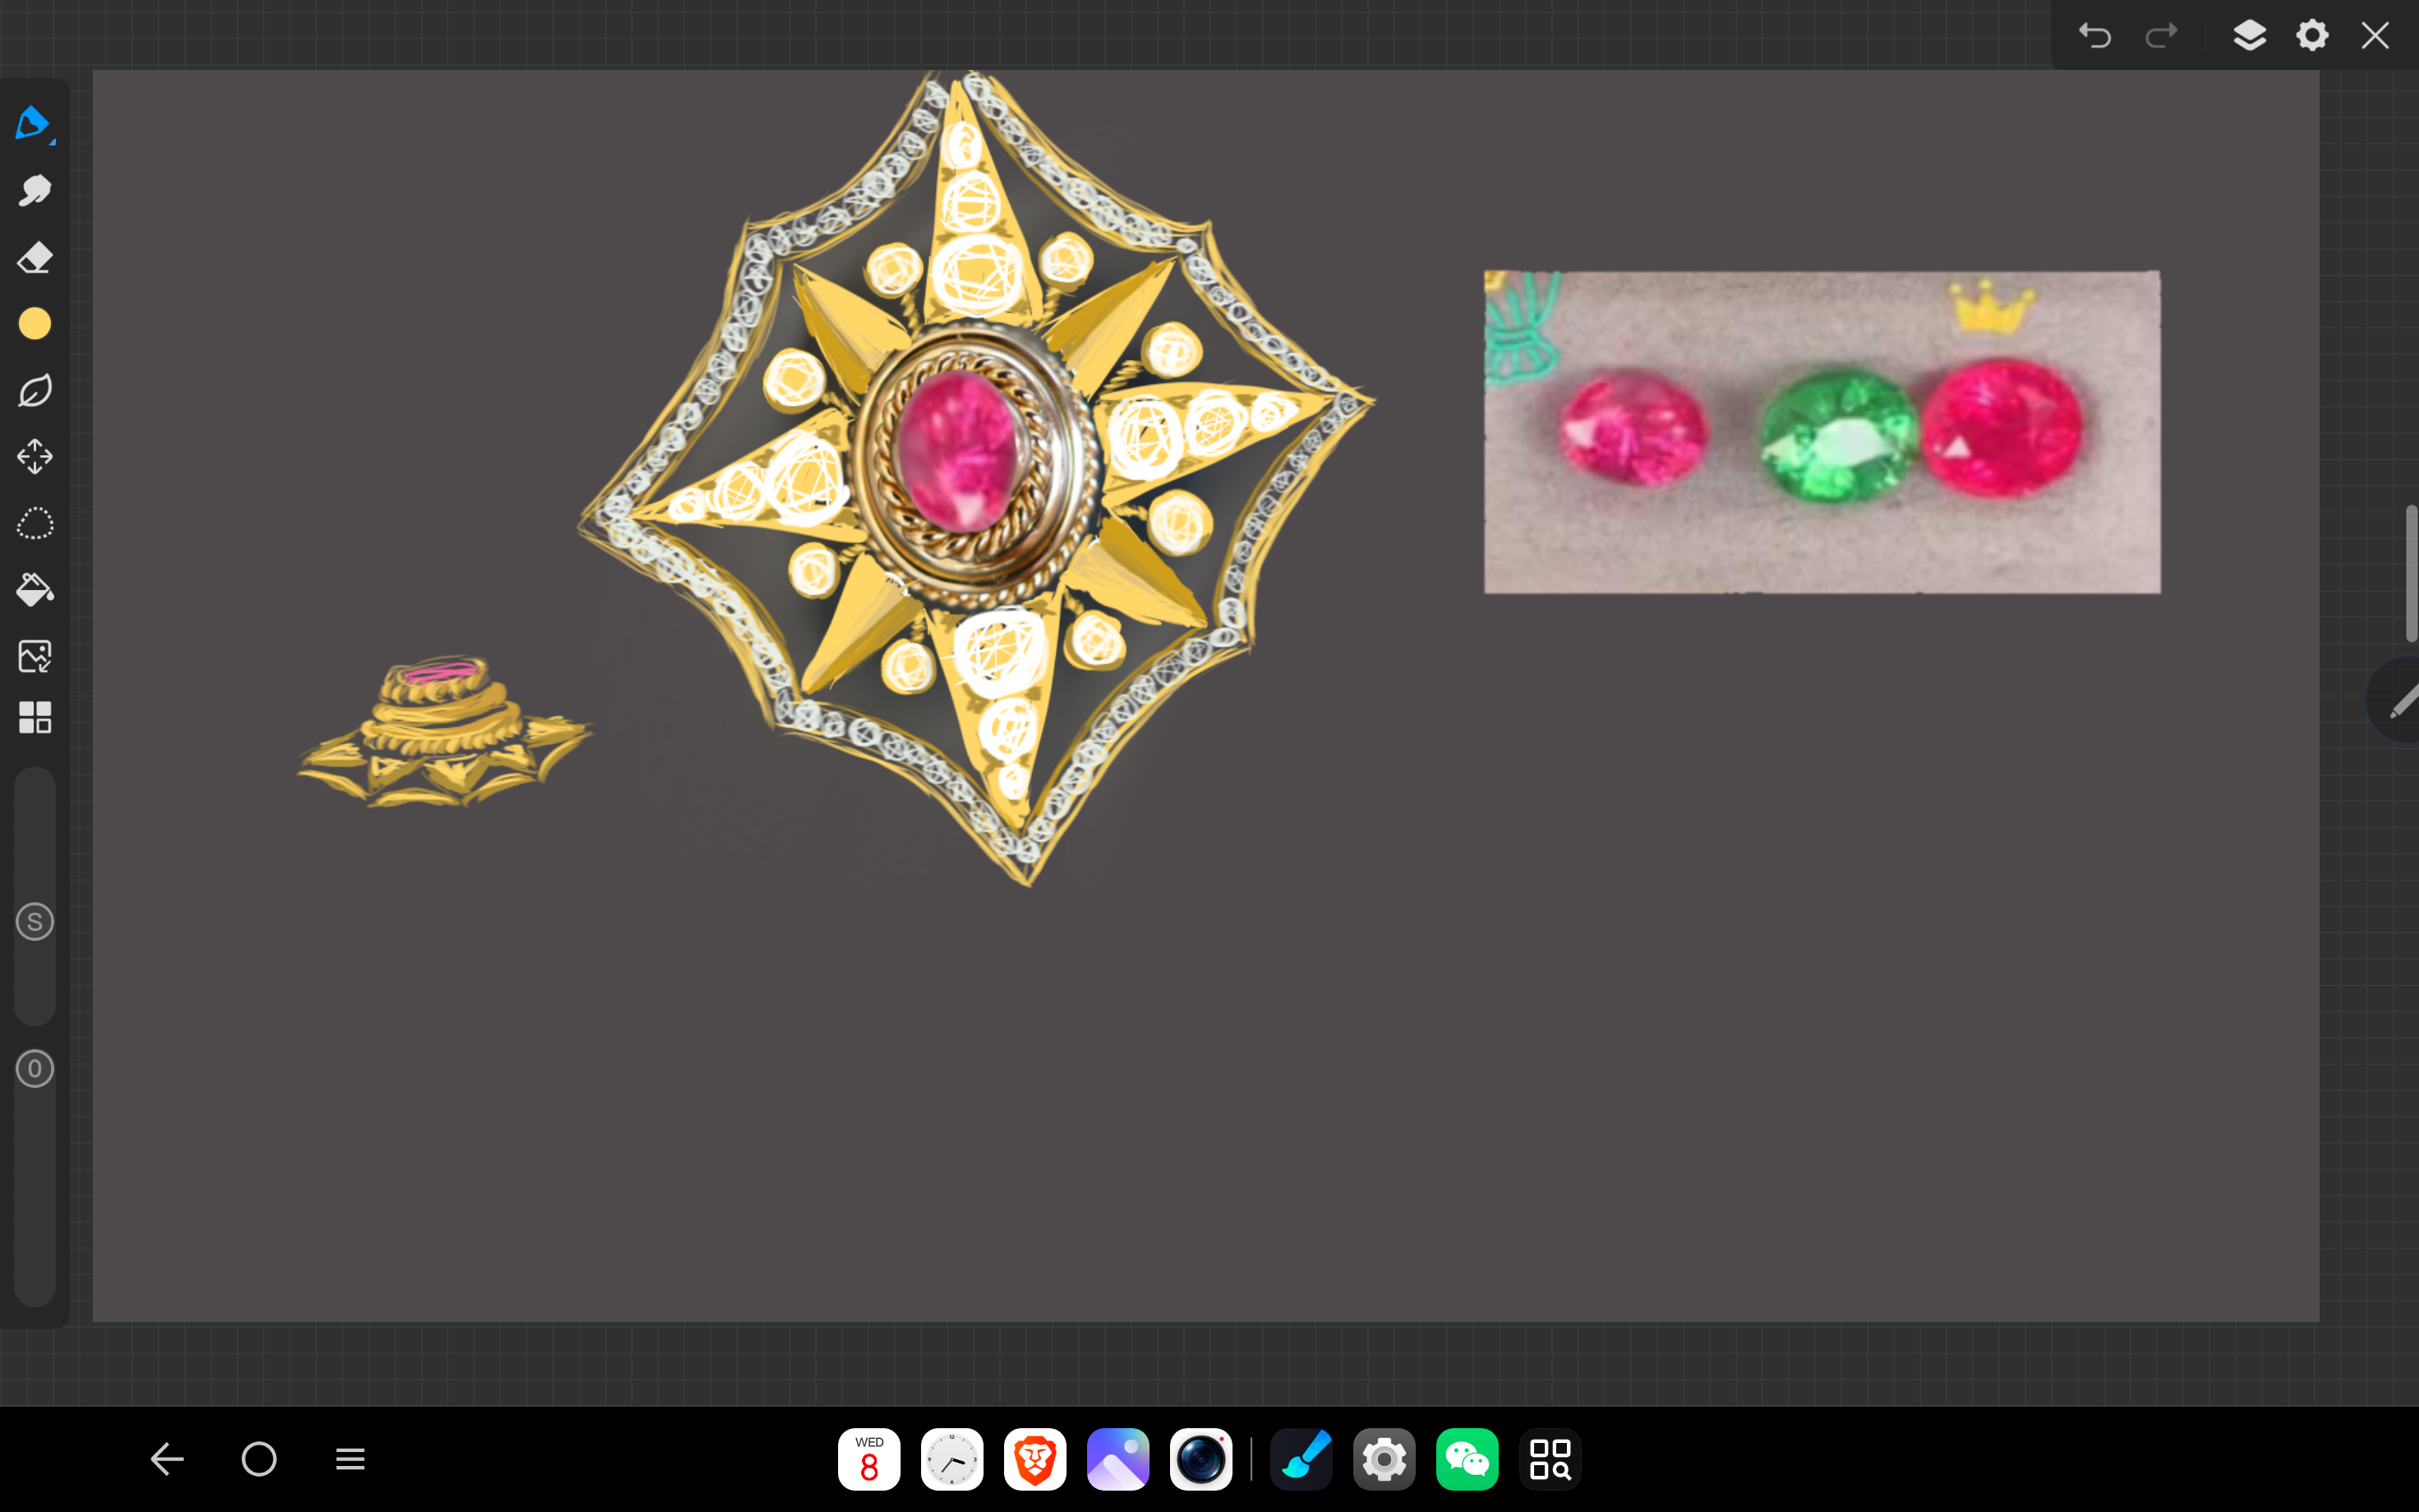Undo the last stroke
Viewport: 2419px width, 1512px height.
2094,36
